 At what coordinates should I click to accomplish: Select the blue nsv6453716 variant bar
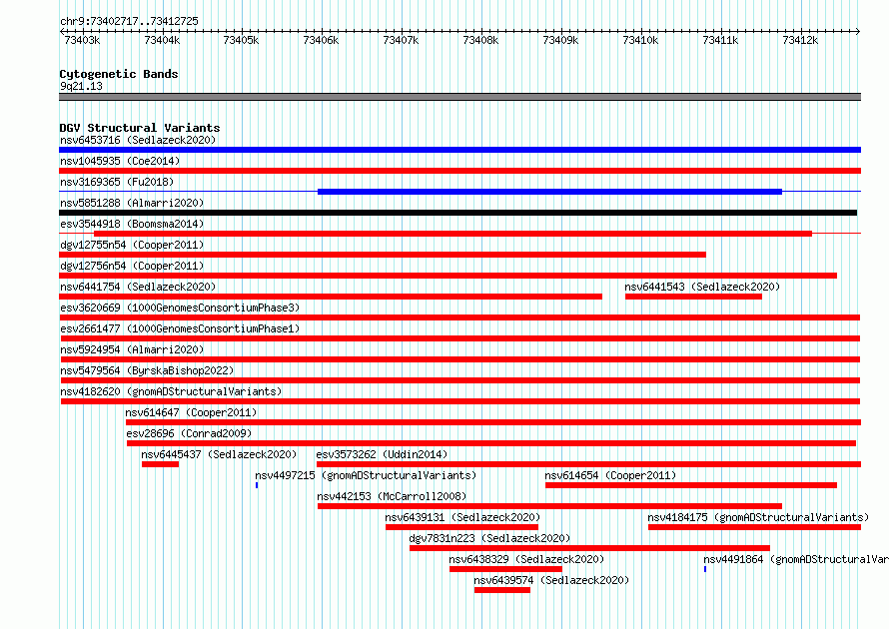[459, 150]
